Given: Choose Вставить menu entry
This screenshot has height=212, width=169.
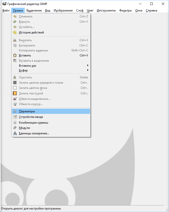Looking at the screenshot, I should click(51, 55).
